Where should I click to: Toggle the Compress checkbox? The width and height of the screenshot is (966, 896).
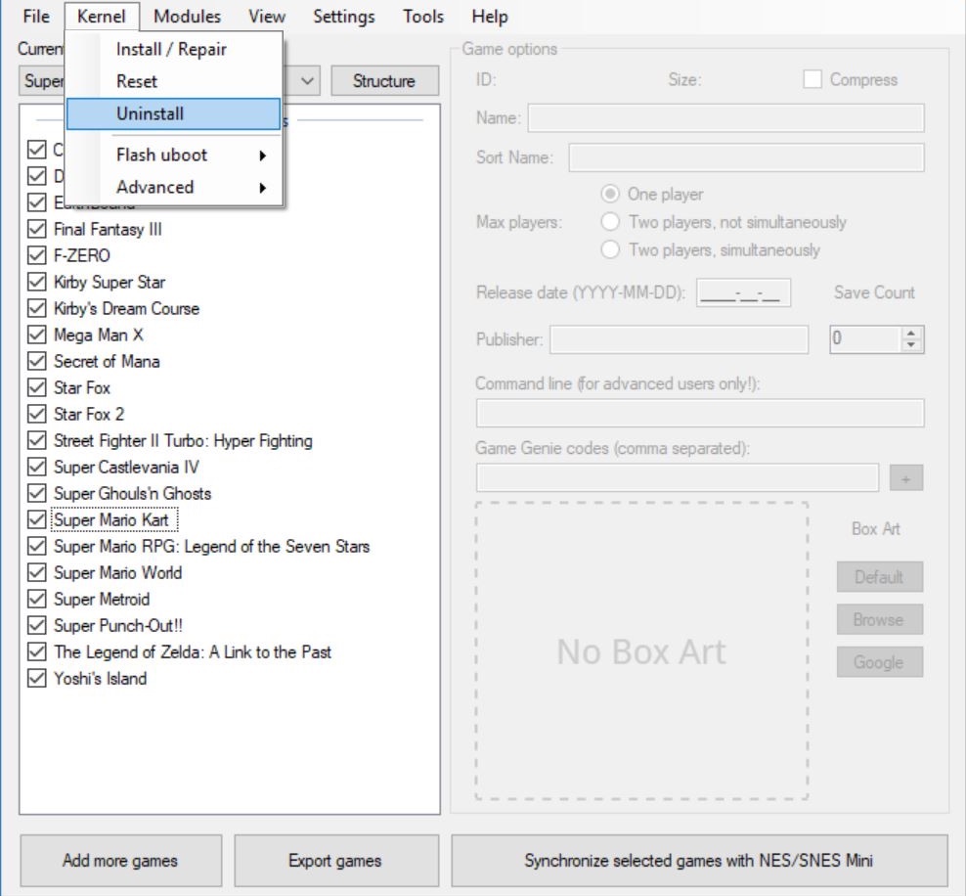812,79
